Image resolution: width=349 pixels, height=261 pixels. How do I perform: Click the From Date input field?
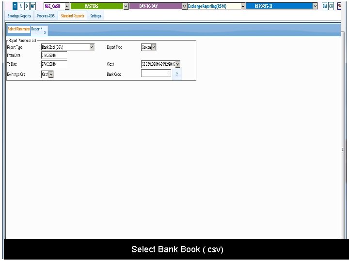pyautogui.click(x=54, y=55)
